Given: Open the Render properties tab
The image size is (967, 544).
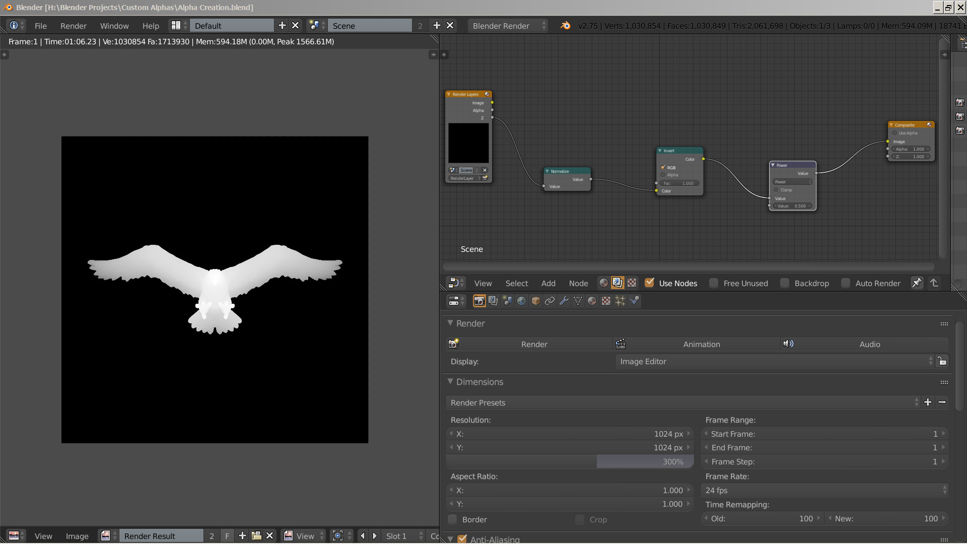Looking at the screenshot, I should click(x=479, y=301).
